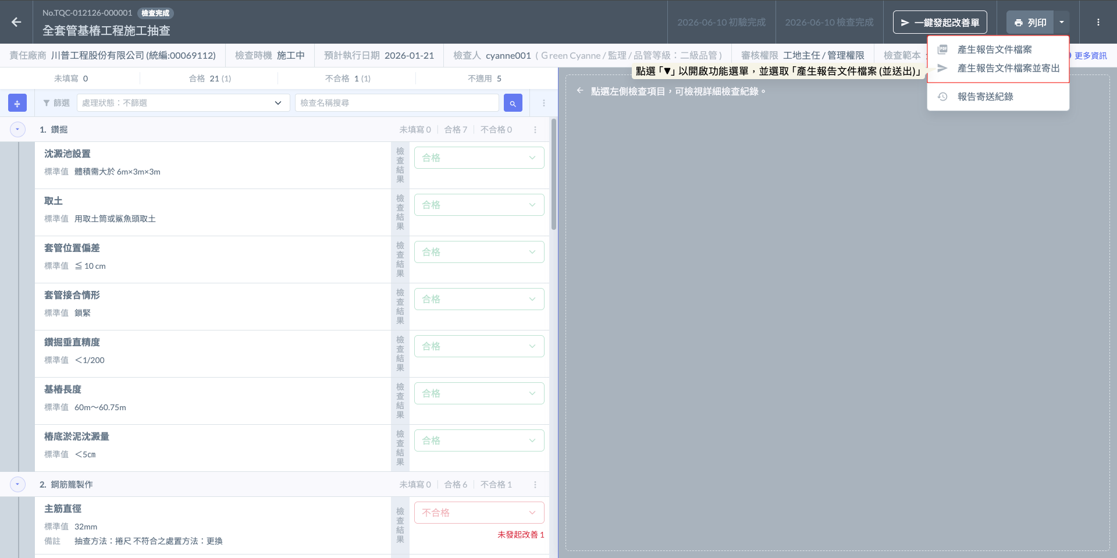Open the 處理狀態 filter dropdown

[183, 103]
